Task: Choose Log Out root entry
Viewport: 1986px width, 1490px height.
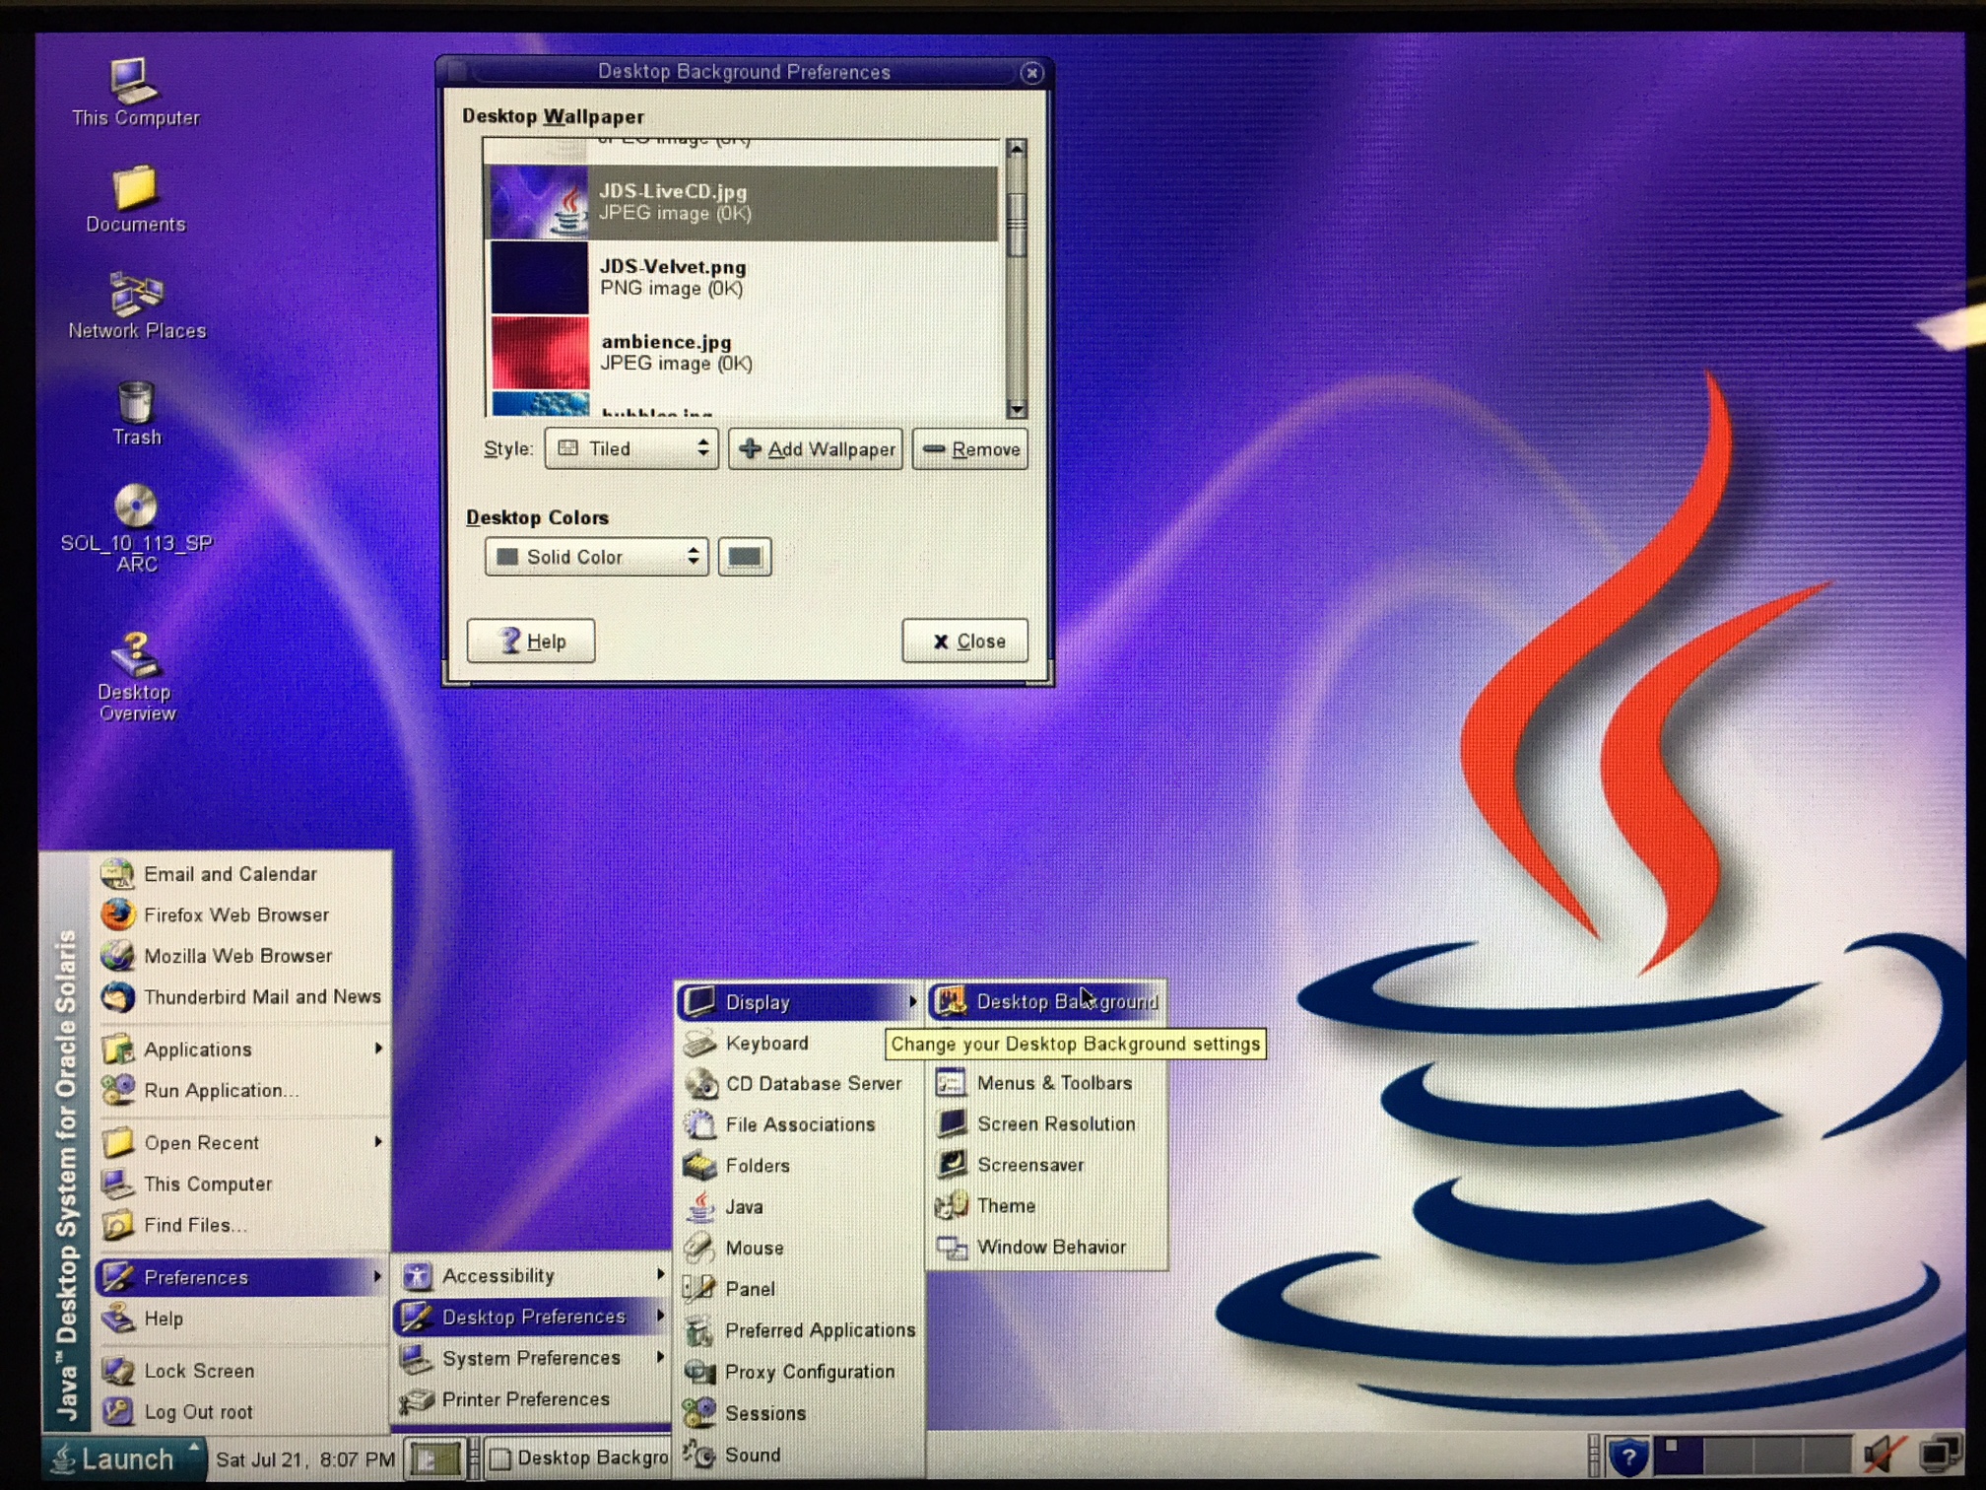Action: (x=241, y=1412)
